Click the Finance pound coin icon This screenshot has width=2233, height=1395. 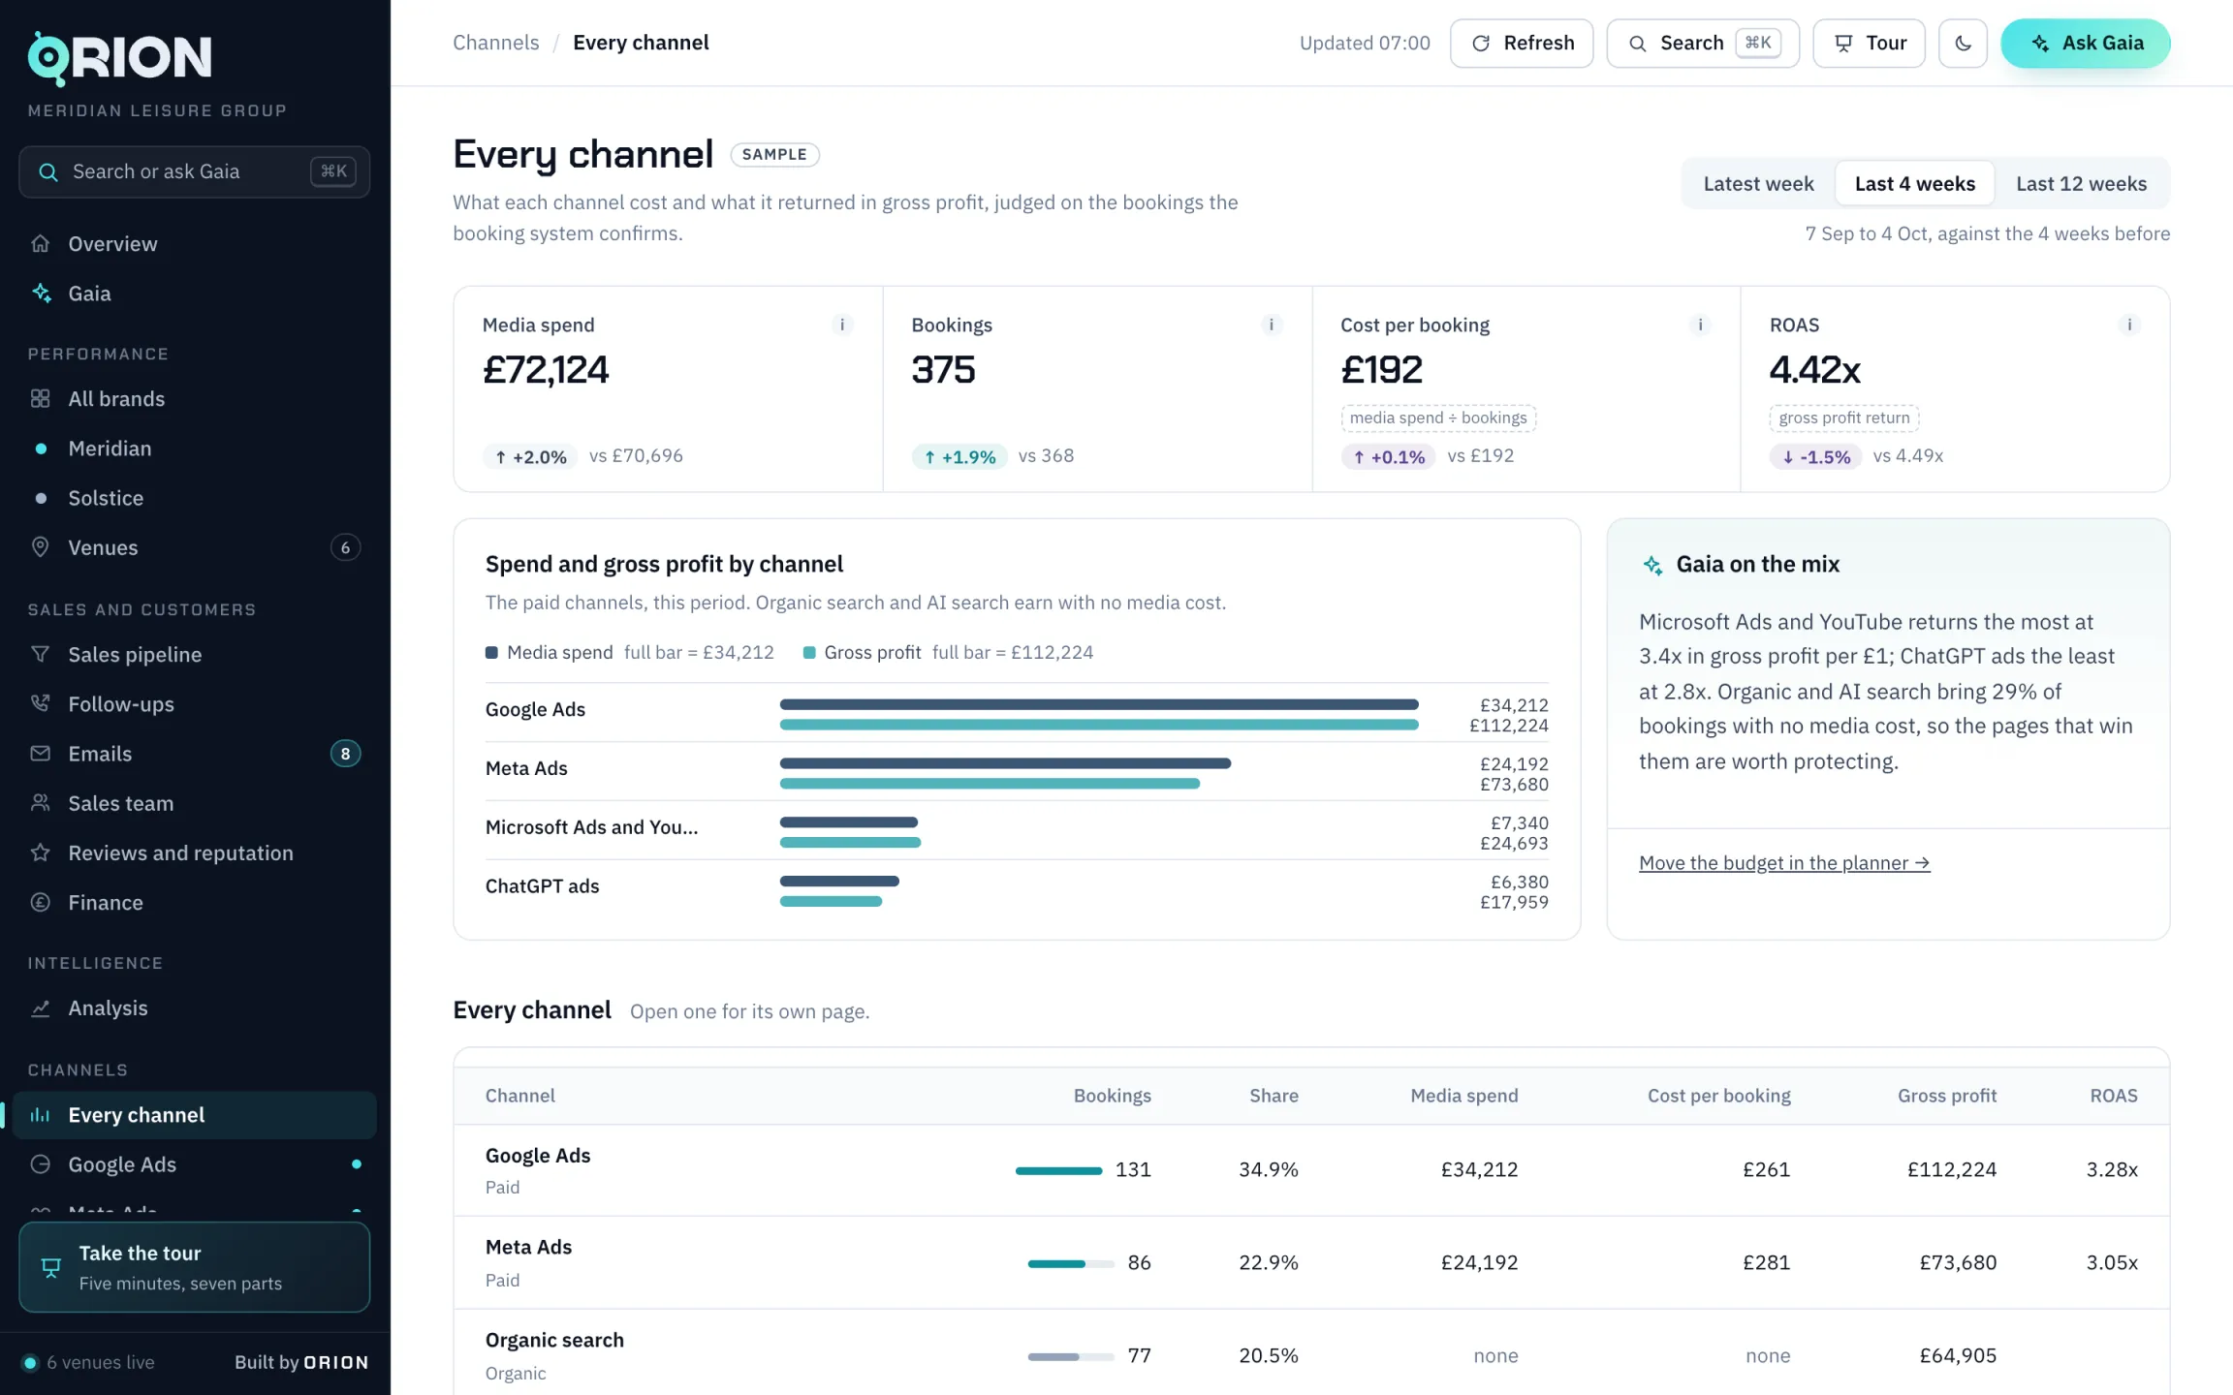(40, 902)
